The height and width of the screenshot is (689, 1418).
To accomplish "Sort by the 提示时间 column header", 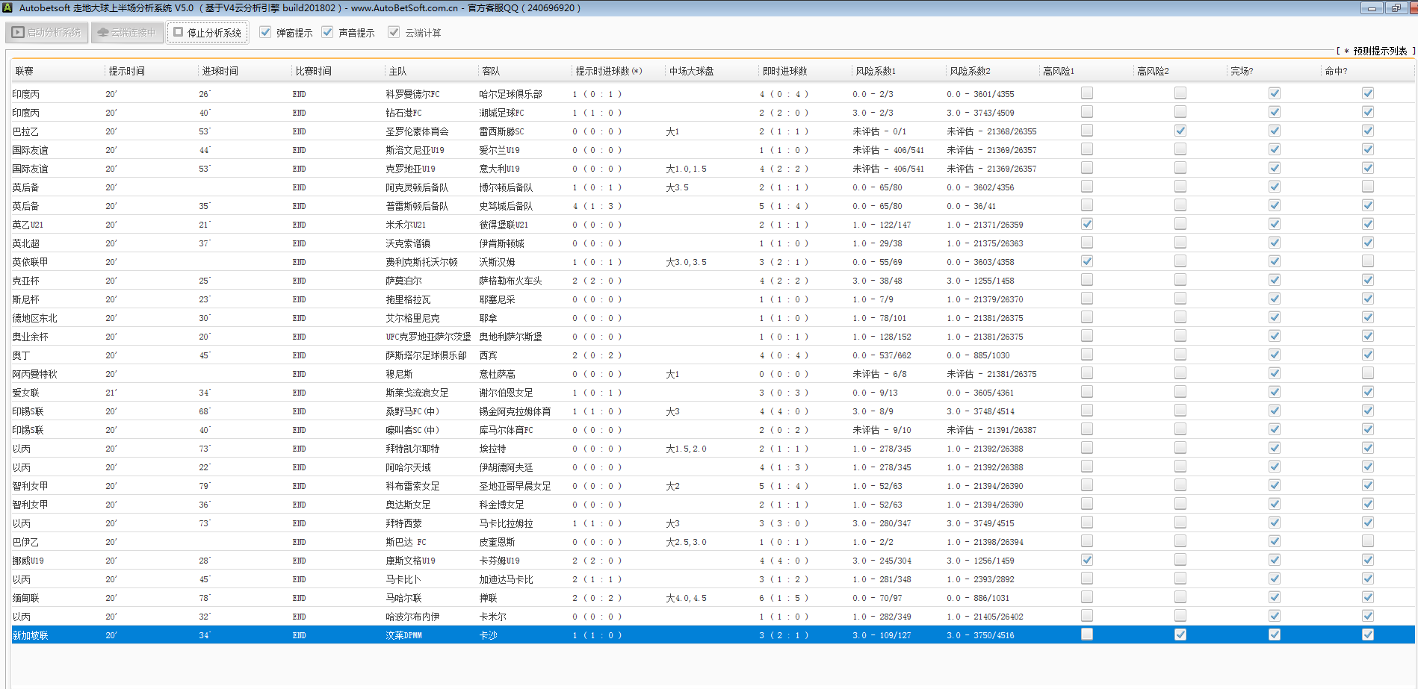I will pos(127,71).
